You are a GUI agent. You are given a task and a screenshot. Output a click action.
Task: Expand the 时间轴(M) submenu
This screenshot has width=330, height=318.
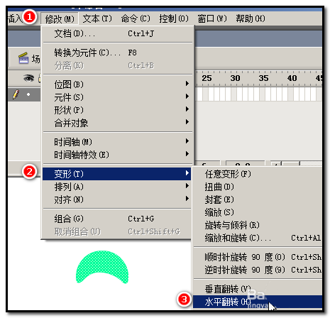coord(118,142)
